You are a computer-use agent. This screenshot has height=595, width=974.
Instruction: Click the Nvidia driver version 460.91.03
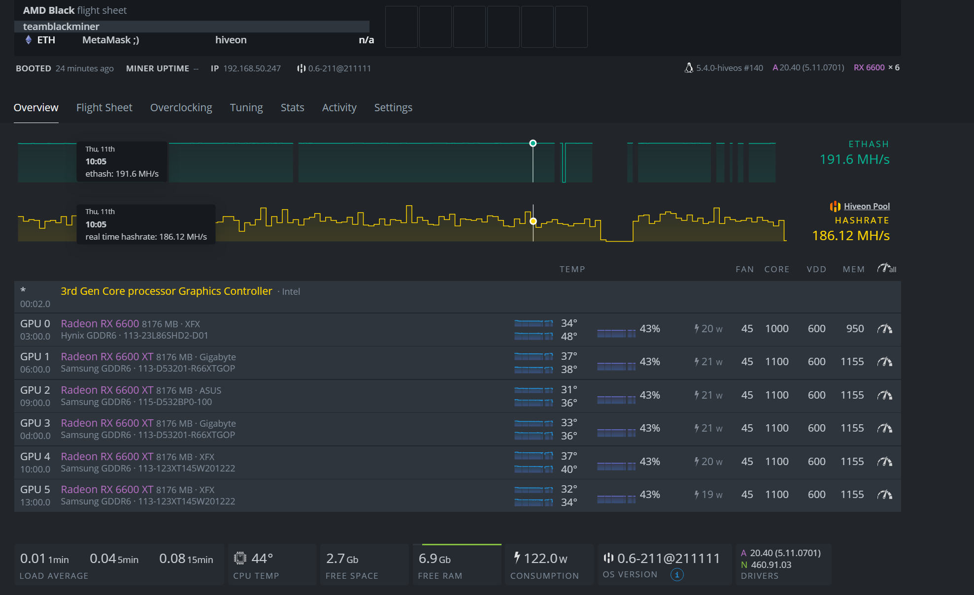771,564
